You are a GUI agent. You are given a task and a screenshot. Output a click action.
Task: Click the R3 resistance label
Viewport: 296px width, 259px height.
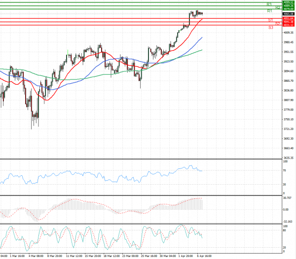(269, 4)
